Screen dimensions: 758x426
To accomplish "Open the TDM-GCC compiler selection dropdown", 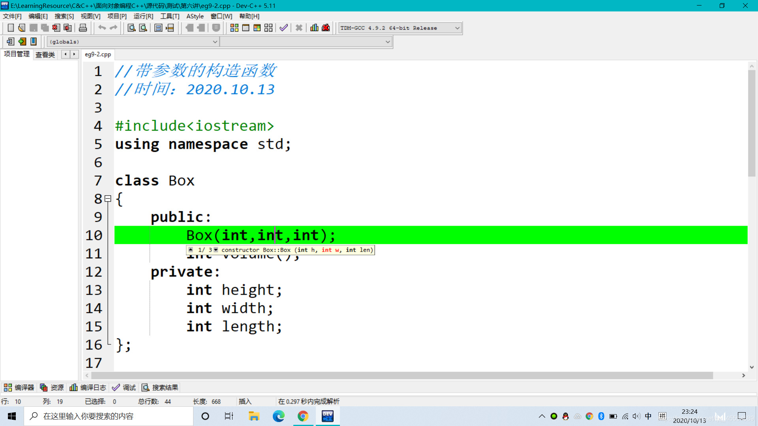I will coord(457,28).
